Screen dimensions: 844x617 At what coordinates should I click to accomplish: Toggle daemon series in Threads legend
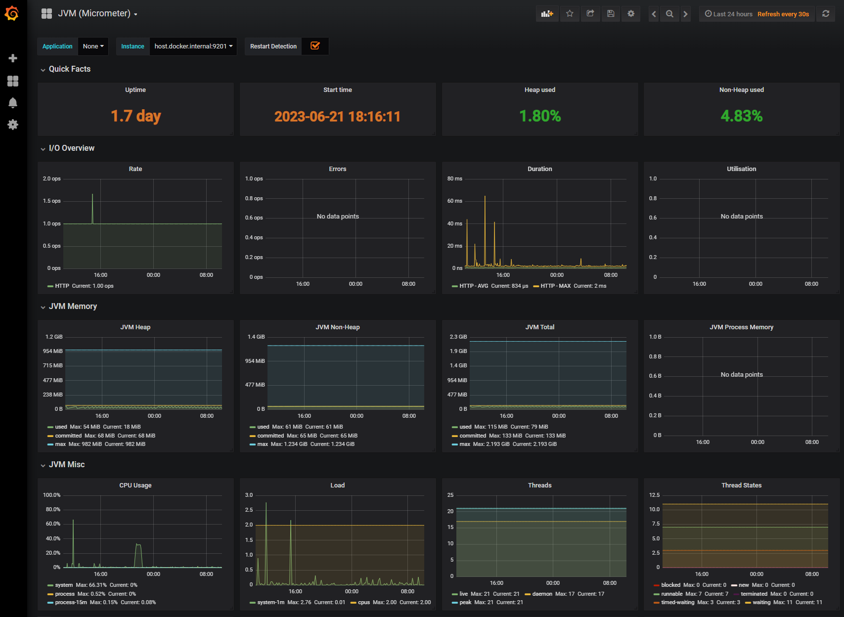point(542,594)
